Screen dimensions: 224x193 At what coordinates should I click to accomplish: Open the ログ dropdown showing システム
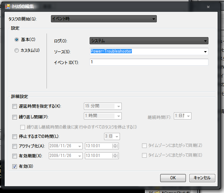(149, 41)
